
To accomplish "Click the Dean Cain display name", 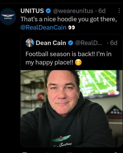I will [x=51, y=43].
